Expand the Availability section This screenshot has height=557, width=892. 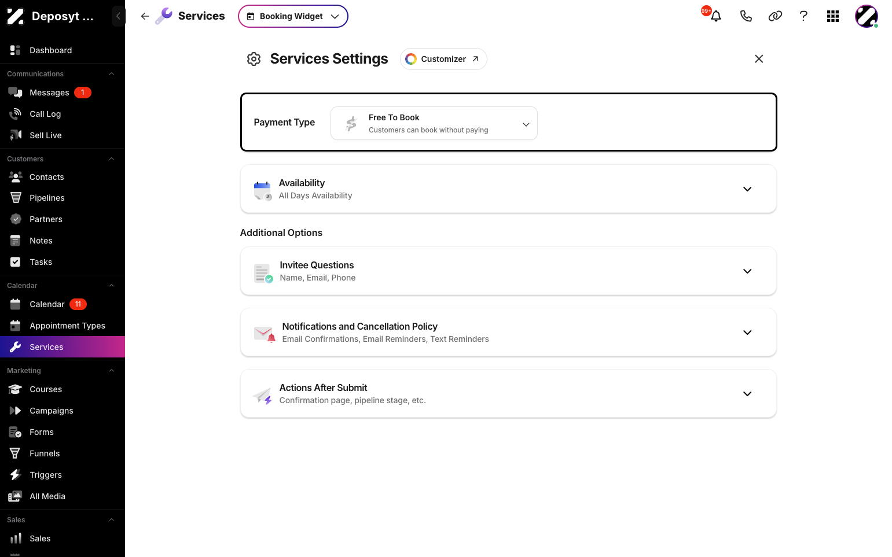[x=508, y=189]
